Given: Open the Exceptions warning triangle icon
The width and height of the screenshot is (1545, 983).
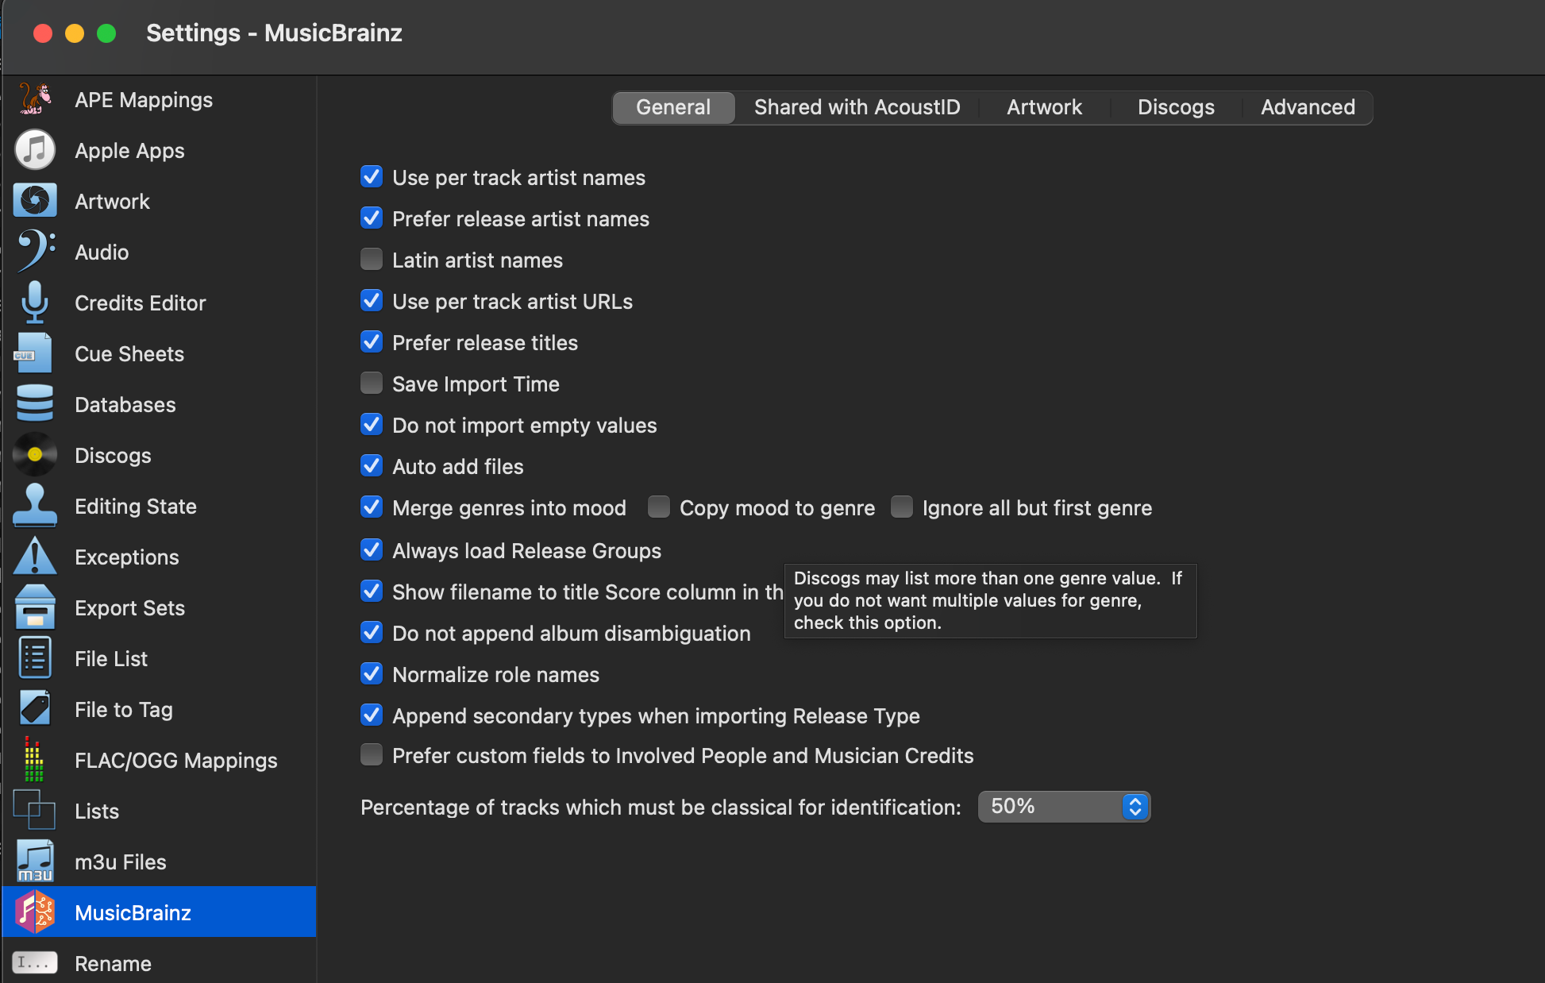Looking at the screenshot, I should 35,557.
